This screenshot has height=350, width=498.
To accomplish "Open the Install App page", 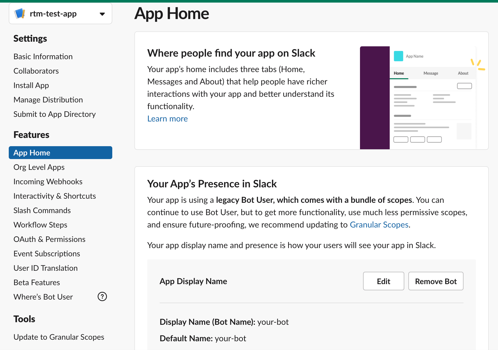I will click(31, 85).
